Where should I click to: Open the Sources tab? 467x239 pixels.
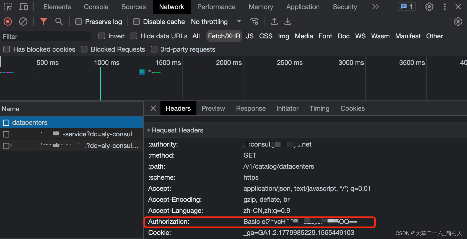tap(134, 7)
